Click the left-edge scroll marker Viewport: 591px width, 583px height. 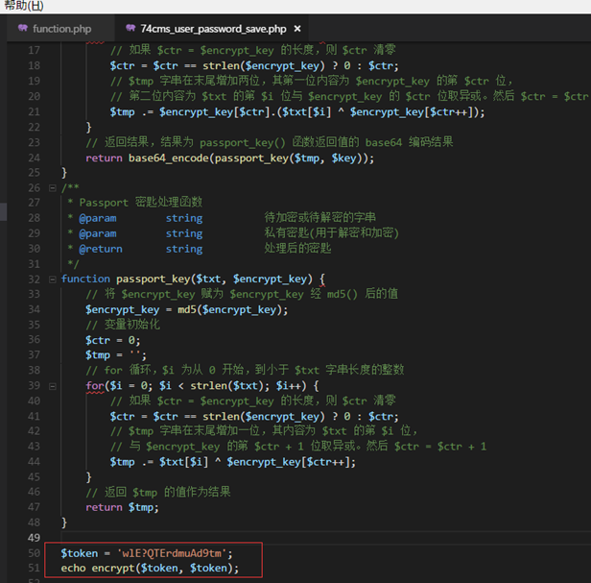4,211
